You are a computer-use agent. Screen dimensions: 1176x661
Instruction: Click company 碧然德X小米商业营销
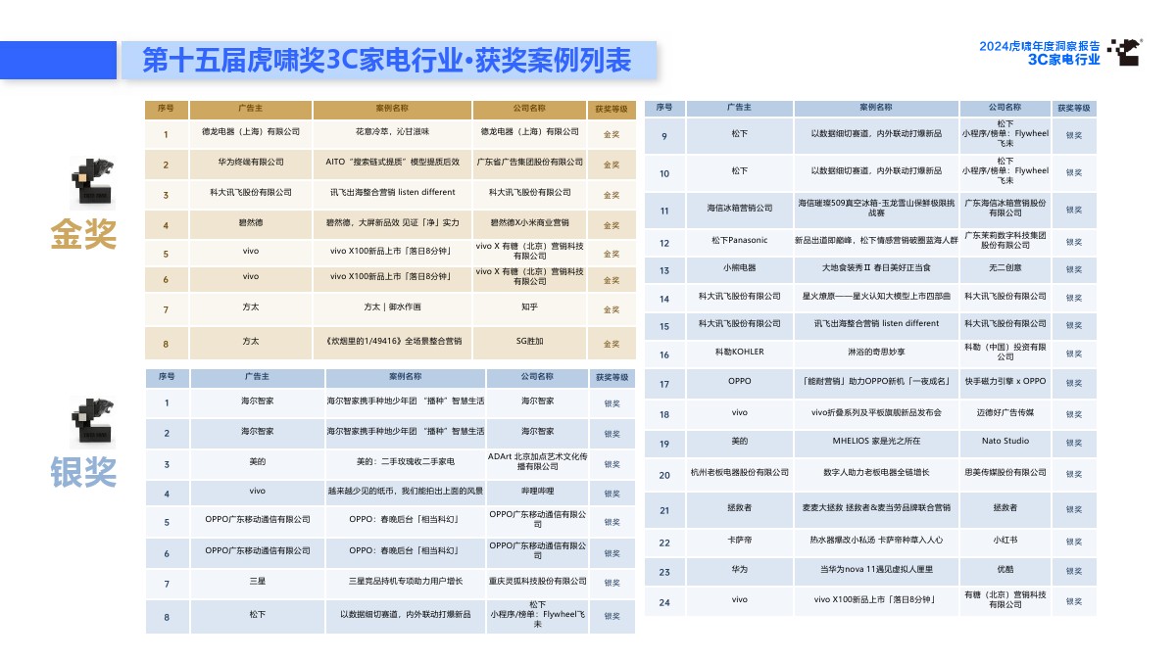[x=529, y=222]
